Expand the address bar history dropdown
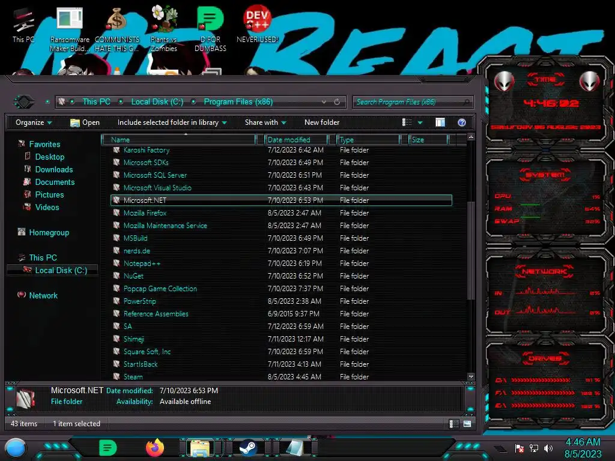The image size is (615, 461). tap(324, 102)
